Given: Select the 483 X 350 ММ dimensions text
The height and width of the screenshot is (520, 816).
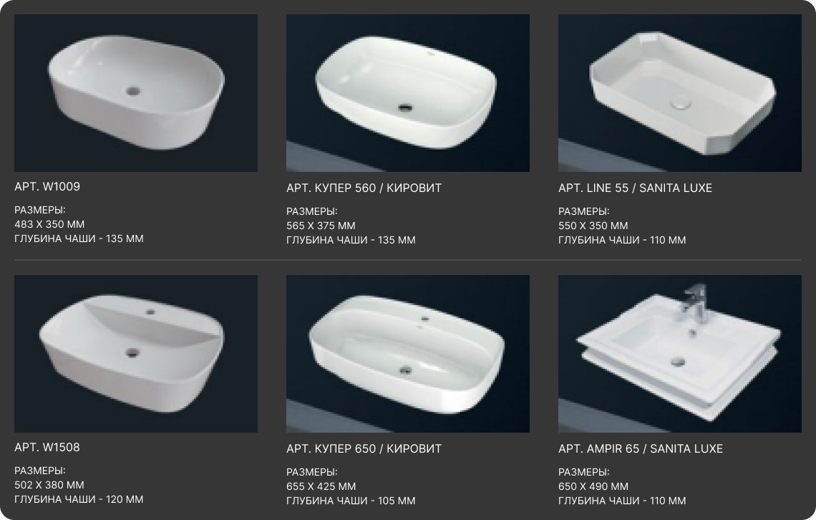Looking at the screenshot, I should click(x=49, y=224).
